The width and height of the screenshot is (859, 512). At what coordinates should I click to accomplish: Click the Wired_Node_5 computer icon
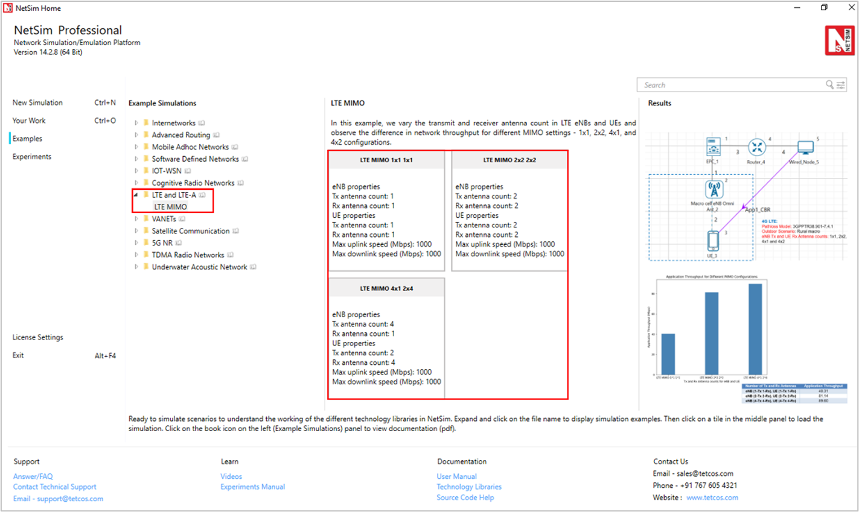point(805,147)
